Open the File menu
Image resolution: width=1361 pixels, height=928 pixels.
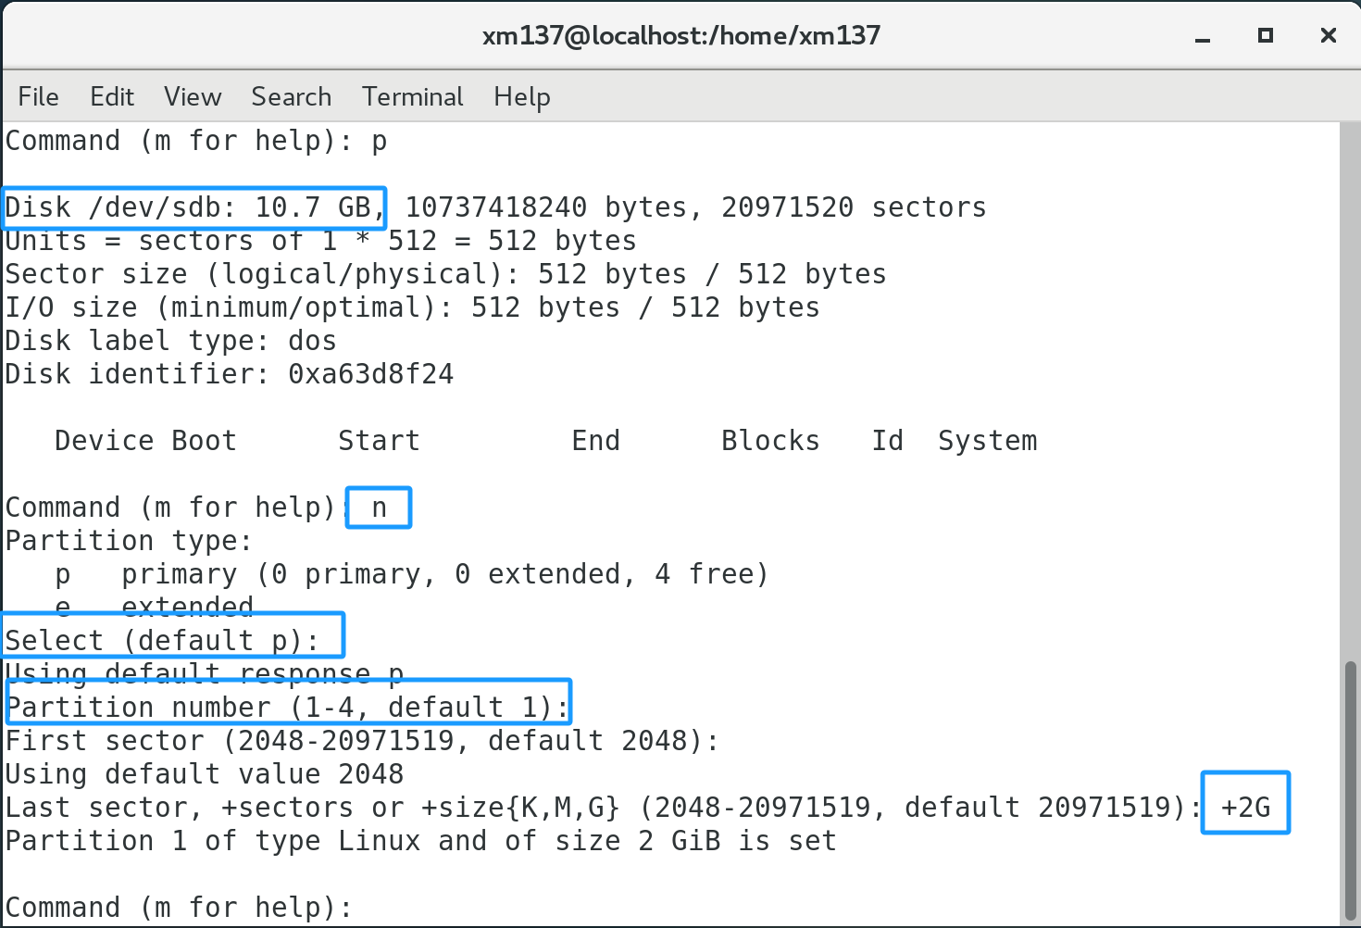coord(38,96)
